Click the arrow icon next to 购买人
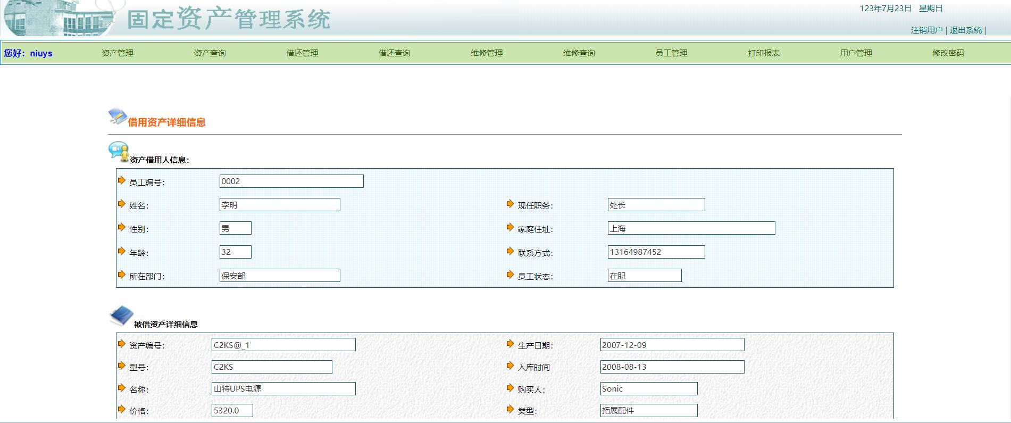The height and width of the screenshot is (423, 1011). point(511,388)
